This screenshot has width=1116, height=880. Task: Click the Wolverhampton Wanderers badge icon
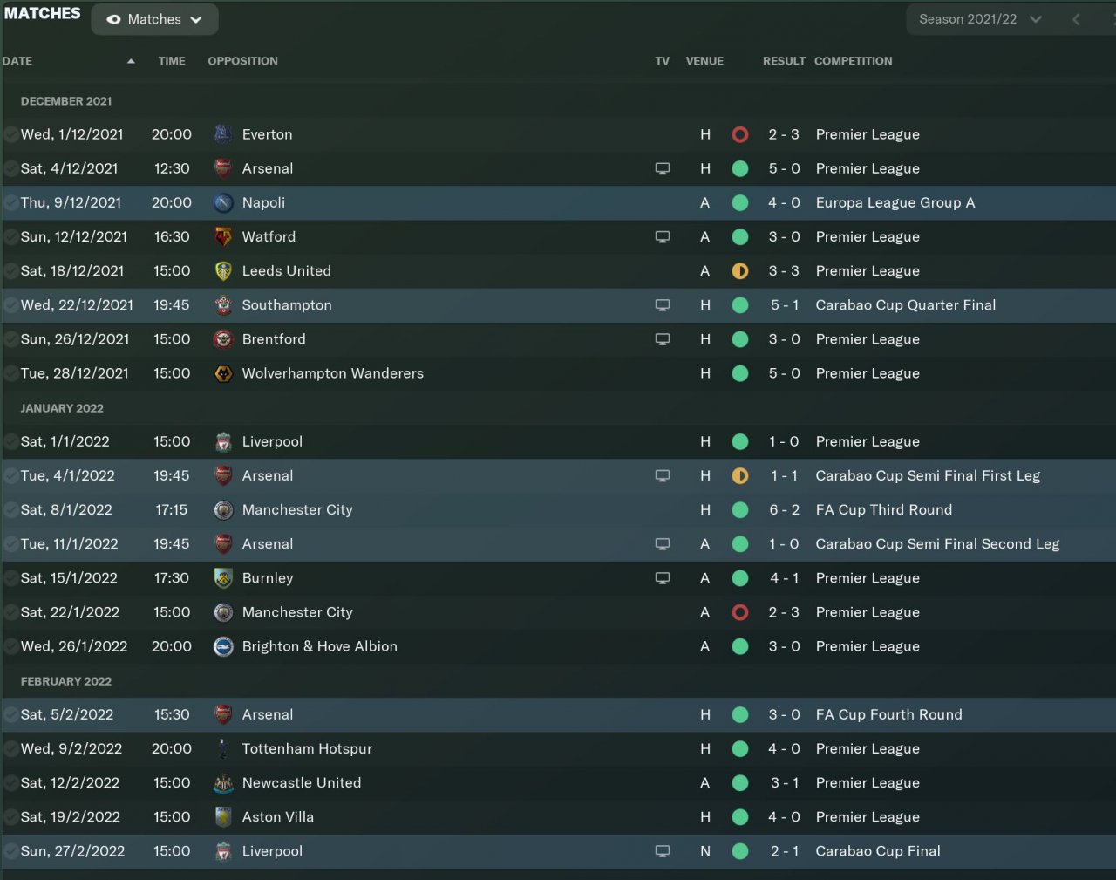[223, 373]
